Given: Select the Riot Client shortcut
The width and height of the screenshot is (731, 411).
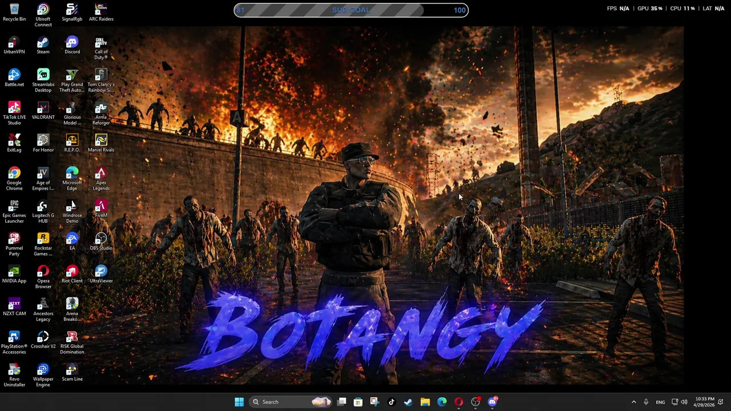Looking at the screenshot, I should 72,274.
